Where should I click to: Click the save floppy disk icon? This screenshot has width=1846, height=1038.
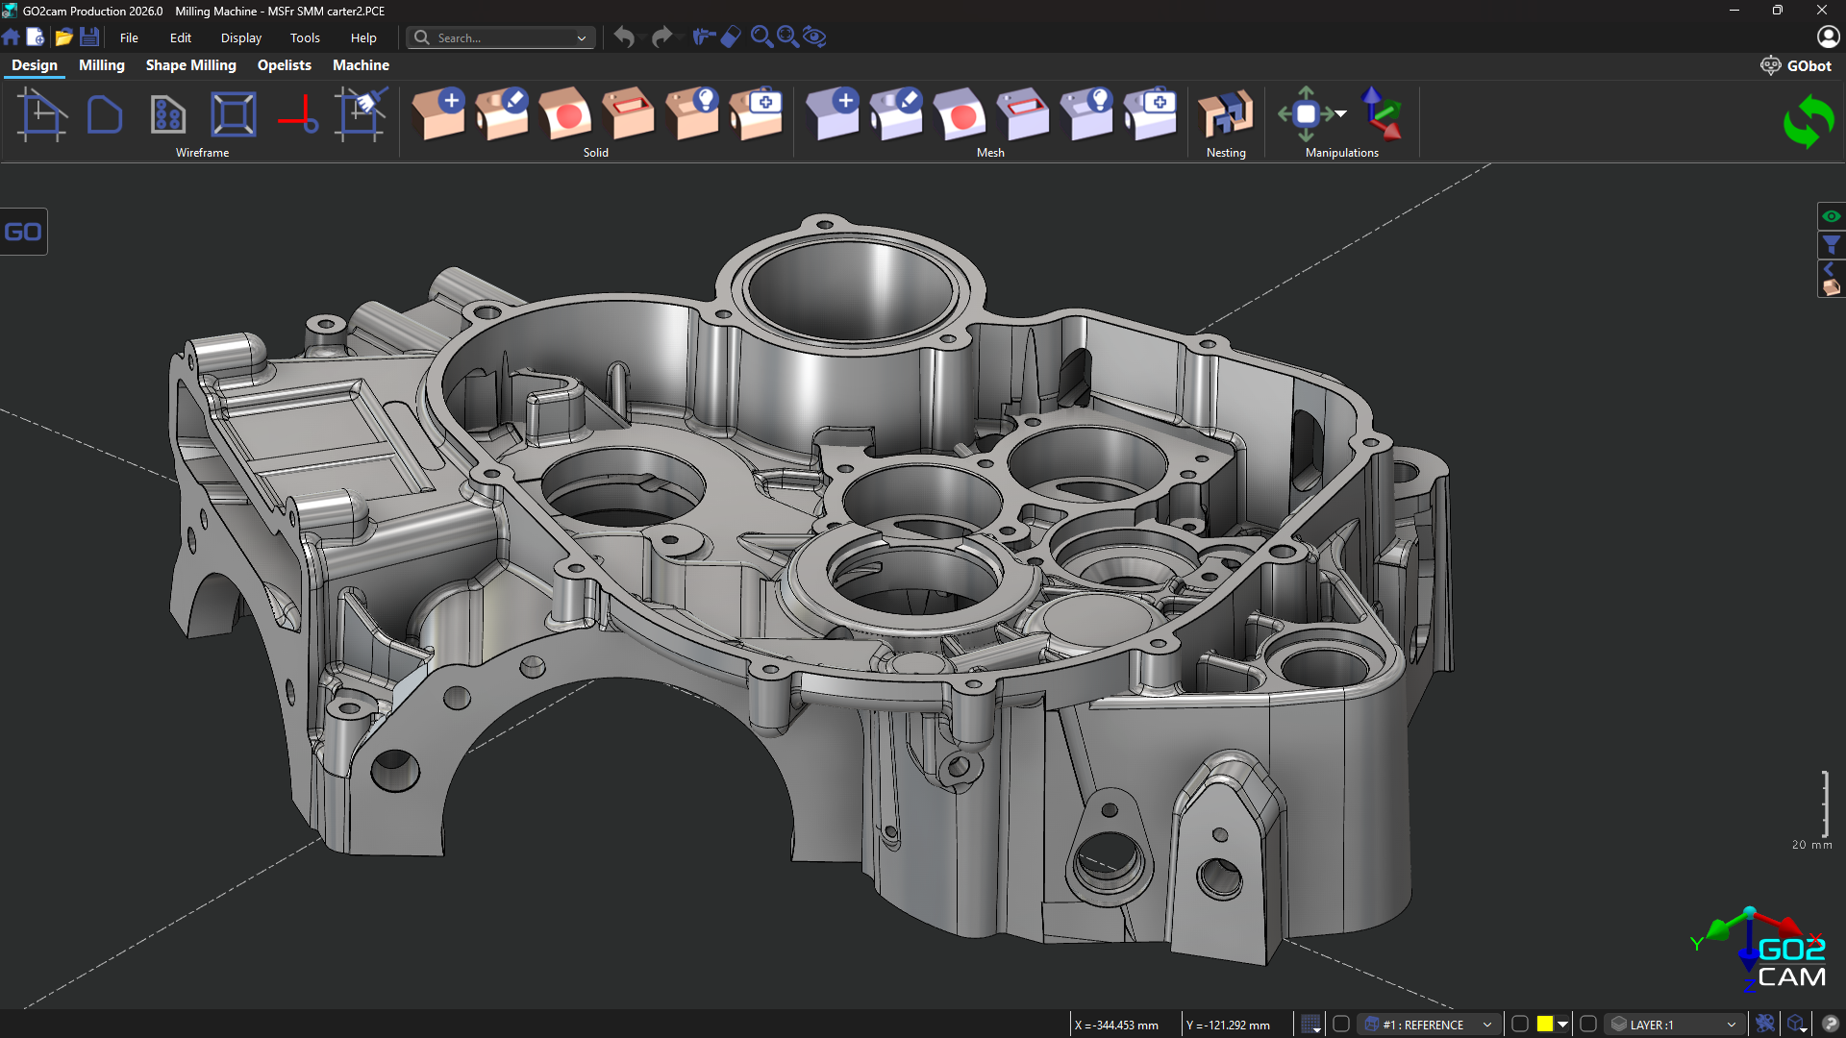pos(89,37)
